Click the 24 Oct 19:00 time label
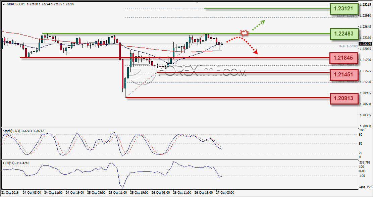This screenshot has height=197, width=373. [x=75, y=193]
